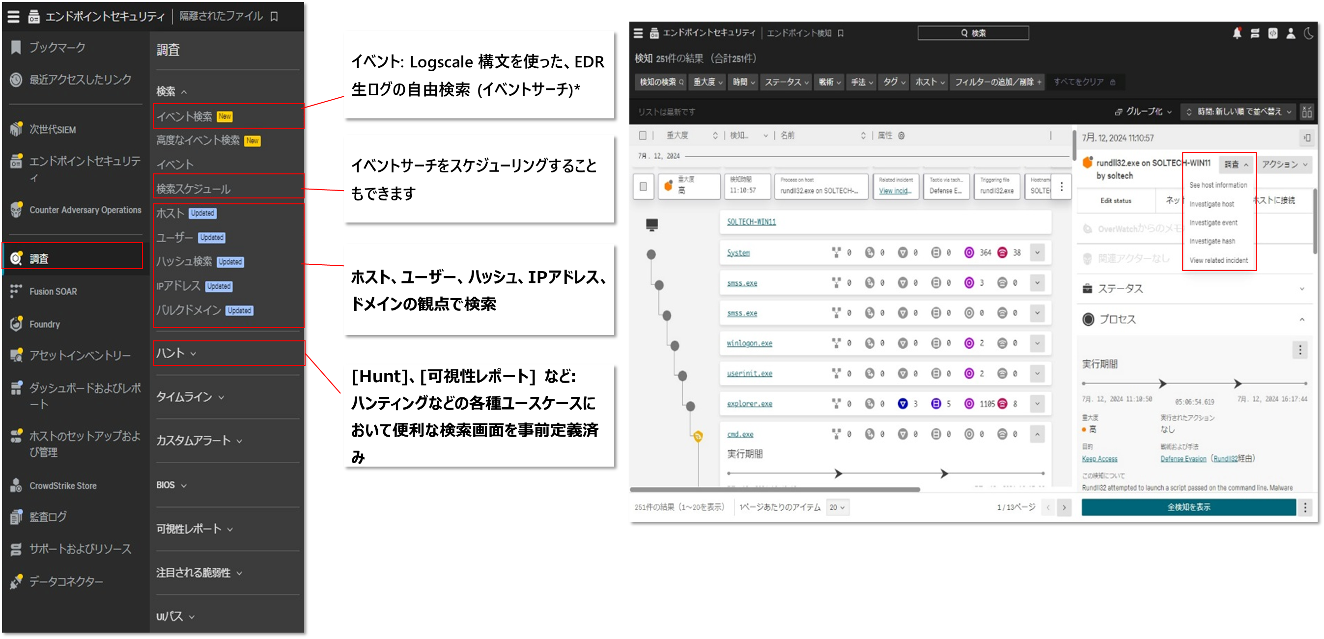The width and height of the screenshot is (1324, 639).
Task: Collapse detail panel next to 7月.12 timestamp
Action: tap(1307, 138)
